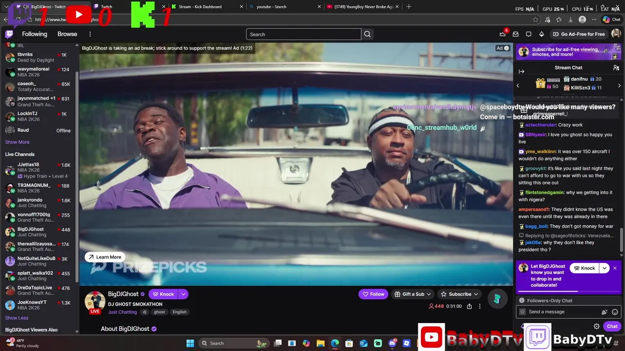The width and height of the screenshot is (625, 351).
Task: Open caseoh_ channel in sidebar
Action: (38, 87)
